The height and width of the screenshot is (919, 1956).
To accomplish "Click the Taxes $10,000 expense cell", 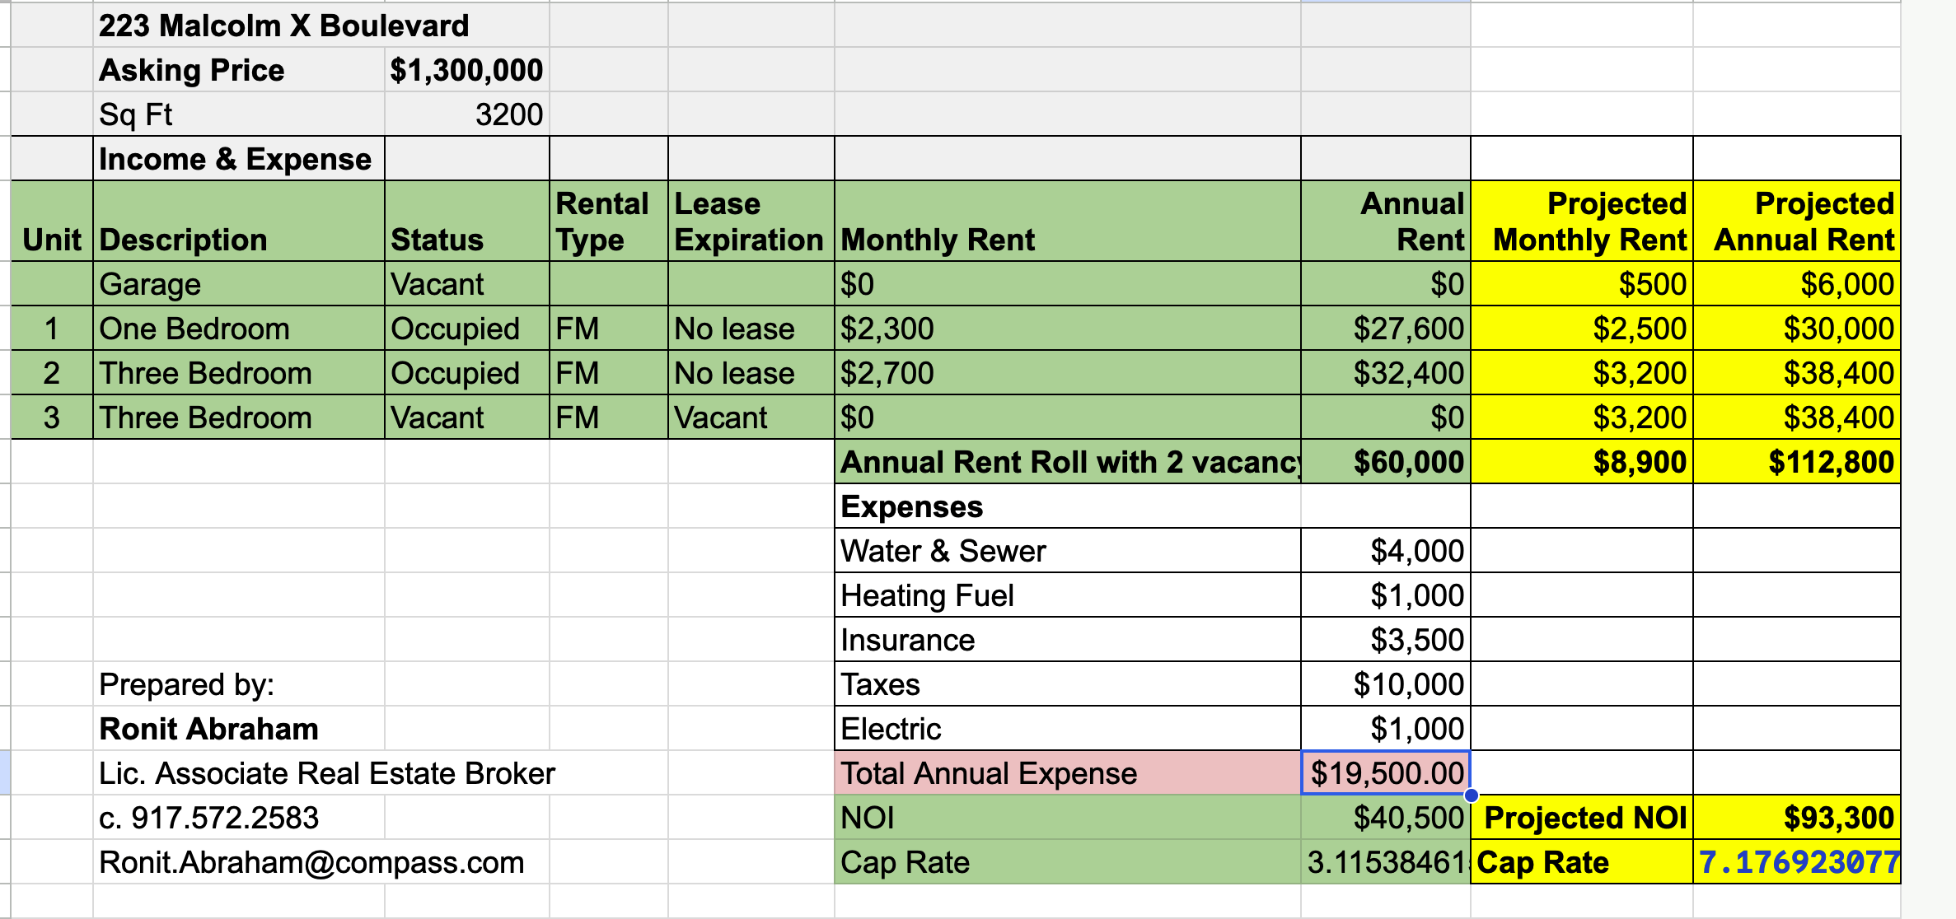I will [1386, 684].
